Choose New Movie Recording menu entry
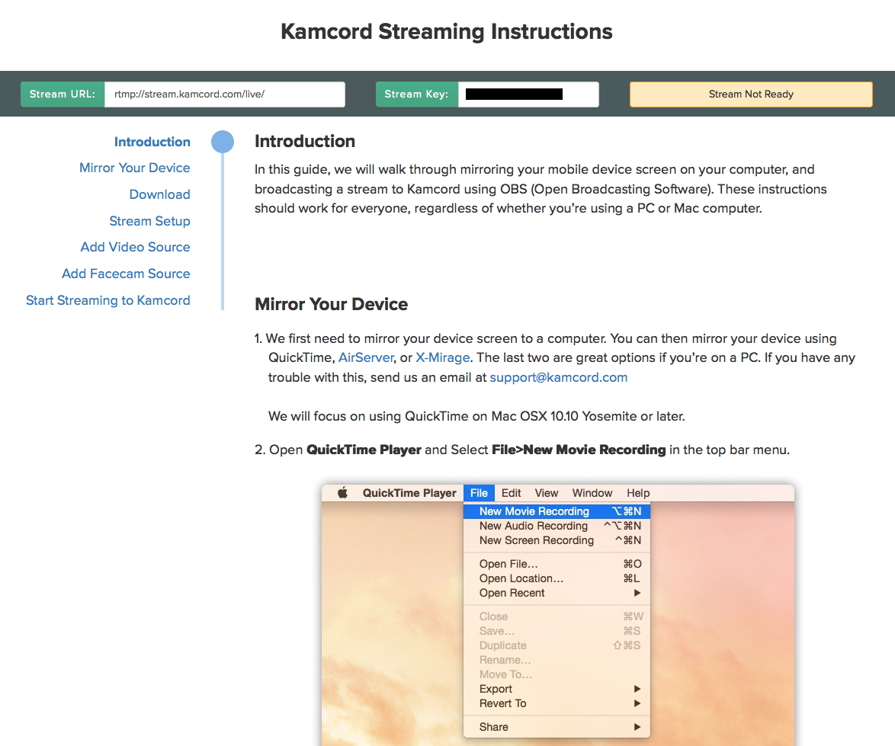The height and width of the screenshot is (746, 895). click(x=557, y=511)
